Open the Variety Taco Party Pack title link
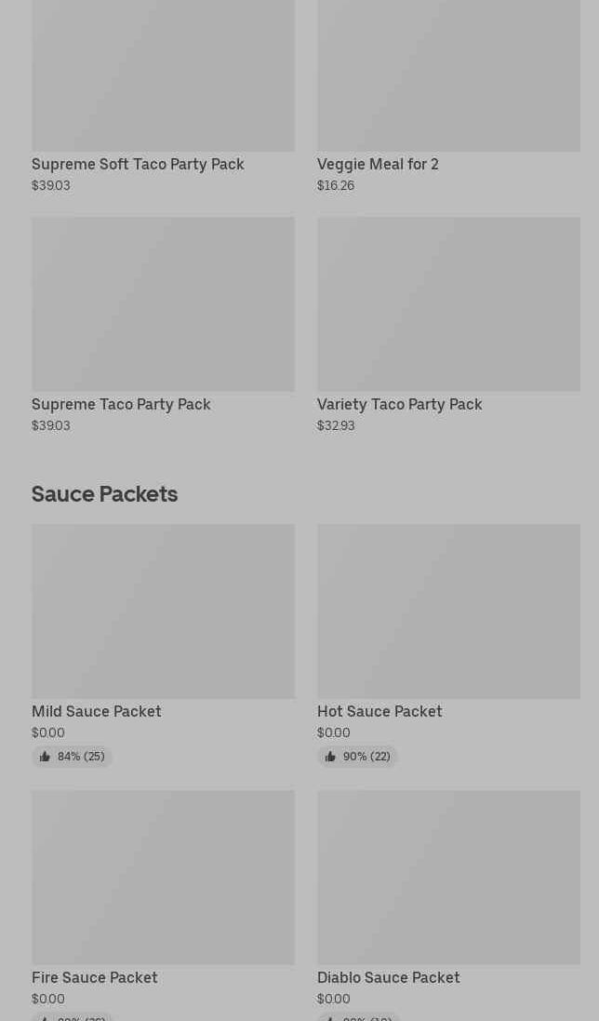The image size is (599, 1021). [399, 405]
